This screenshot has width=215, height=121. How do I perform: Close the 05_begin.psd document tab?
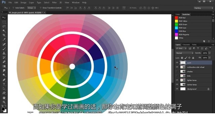tap(44, 12)
